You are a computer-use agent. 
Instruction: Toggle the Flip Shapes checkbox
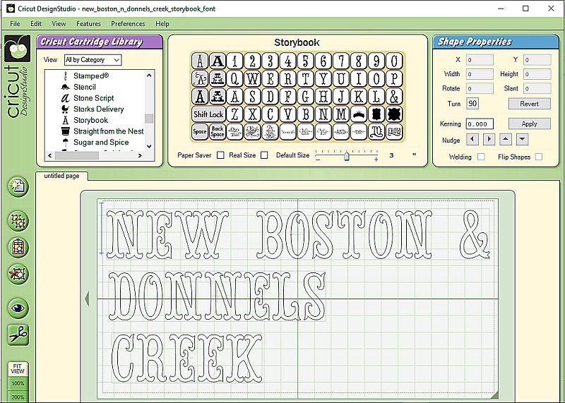point(539,157)
